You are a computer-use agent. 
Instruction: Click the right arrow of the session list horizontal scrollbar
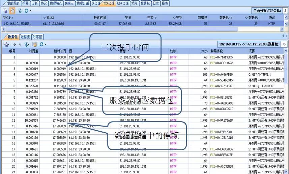[282, 29]
